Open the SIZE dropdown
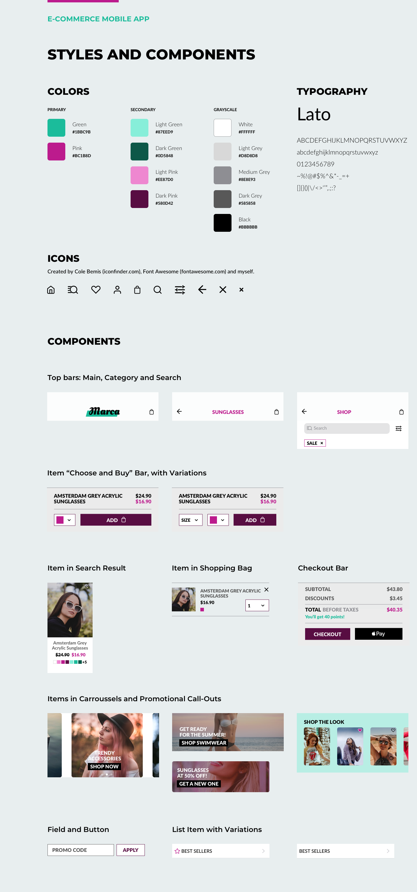 click(x=191, y=520)
